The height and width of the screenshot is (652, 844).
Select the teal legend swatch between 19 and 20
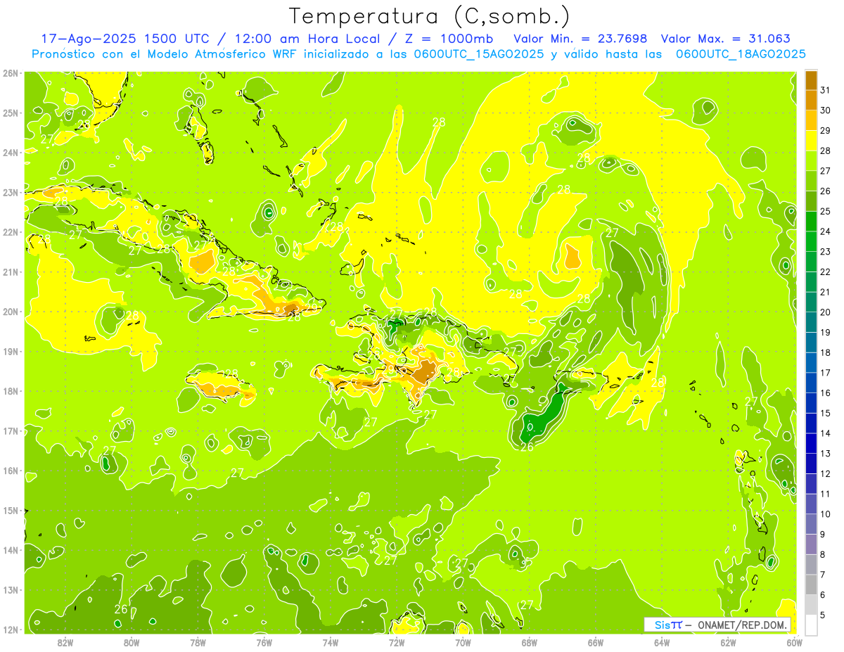click(x=811, y=322)
